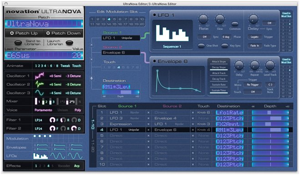Toggle the LFO 1 One Shot button

201,45
